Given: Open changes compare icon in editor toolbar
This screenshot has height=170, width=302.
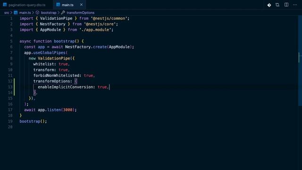Looking at the screenshot, I should (277, 5).
